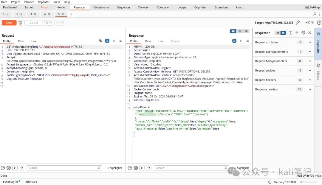This screenshot has height=185, width=322.
Task: Switch Response view to Hex
Action: (x=161, y=41)
